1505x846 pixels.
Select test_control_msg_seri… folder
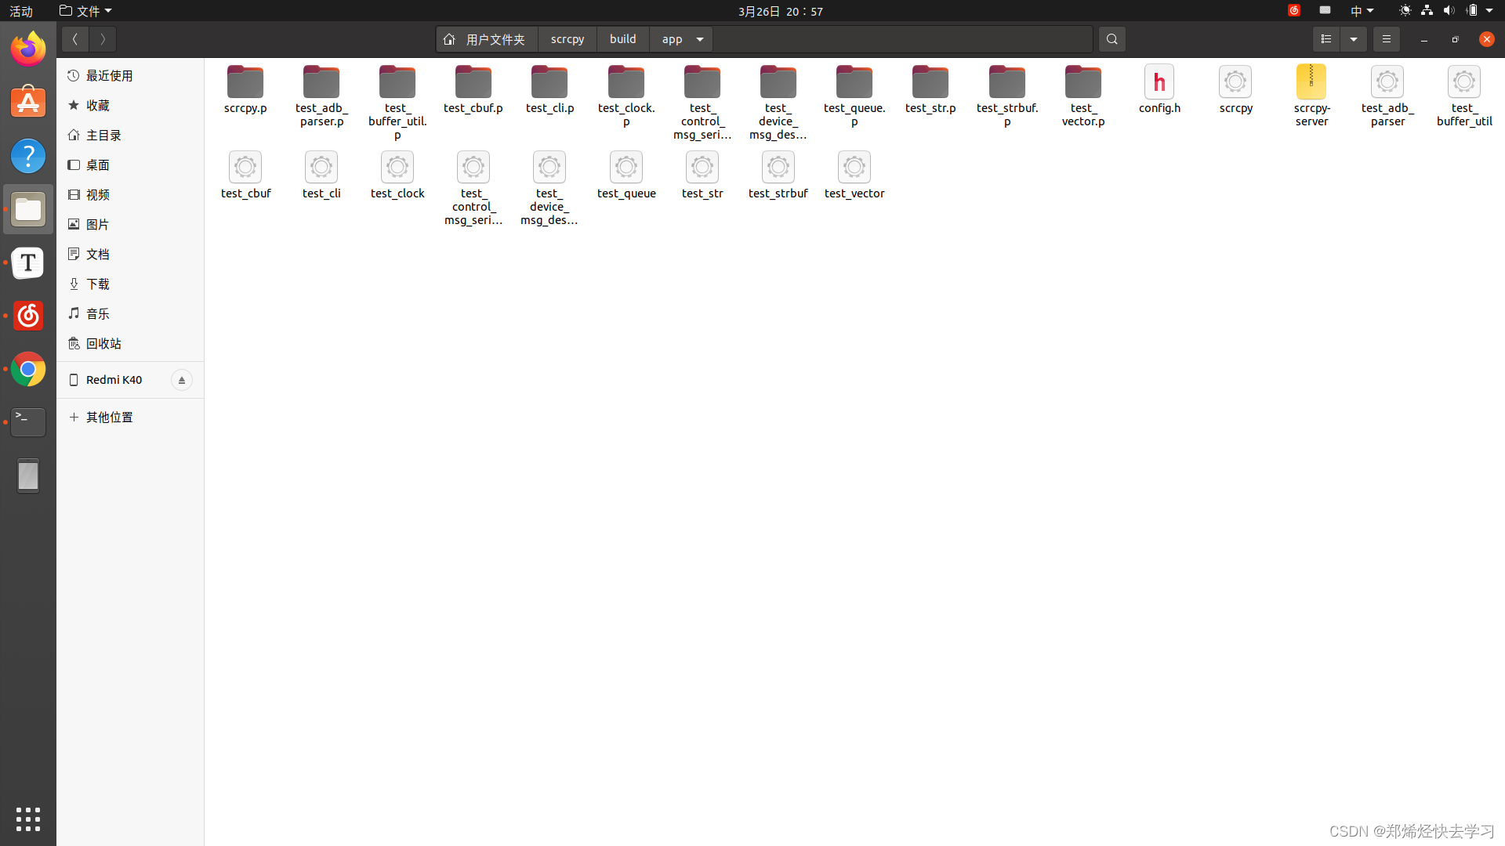tap(702, 103)
